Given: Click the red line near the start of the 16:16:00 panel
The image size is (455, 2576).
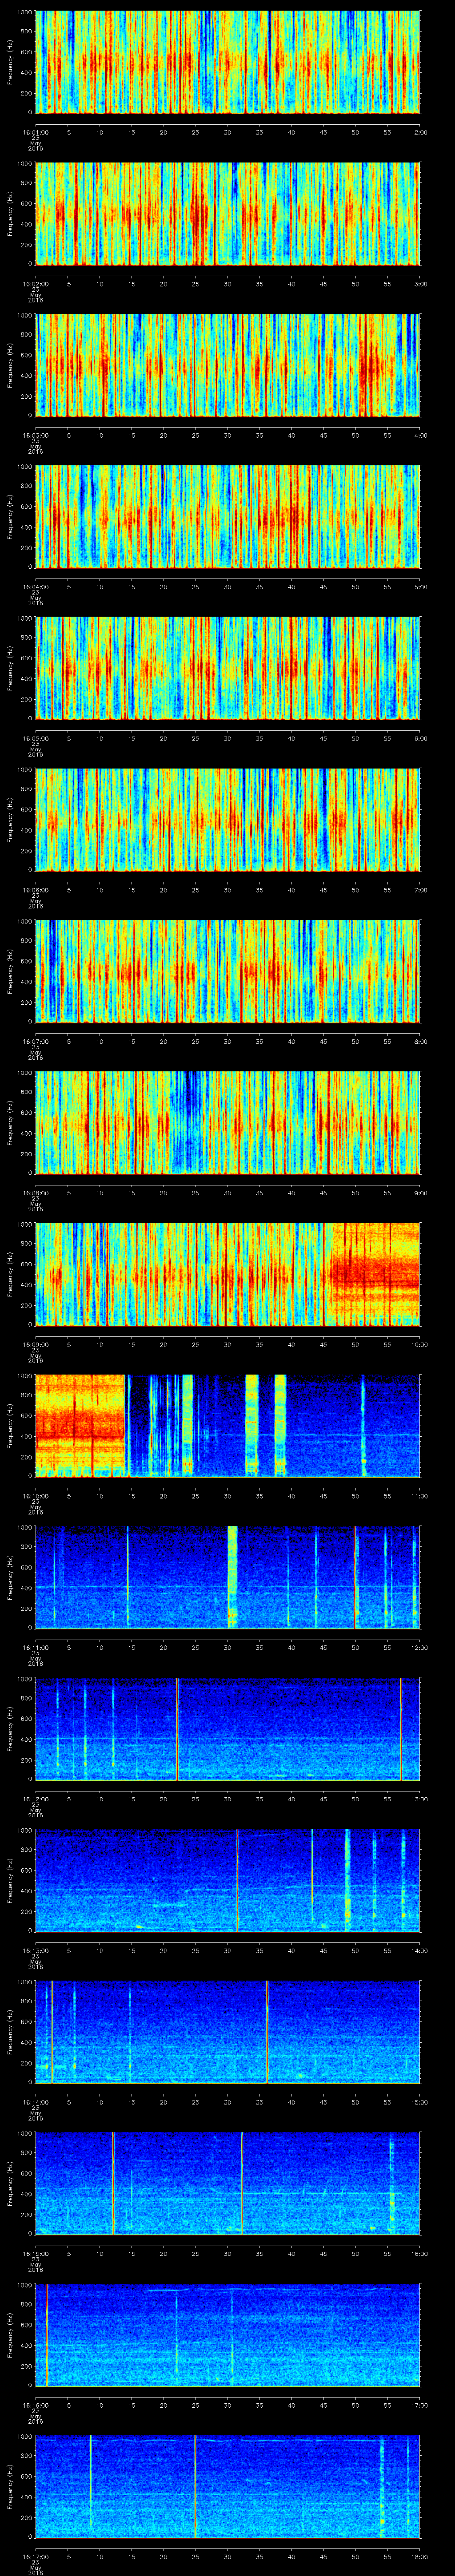Looking at the screenshot, I should pyautogui.click(x=46, y=2334).
